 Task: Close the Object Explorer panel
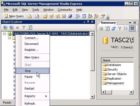[x=92, y=22]
